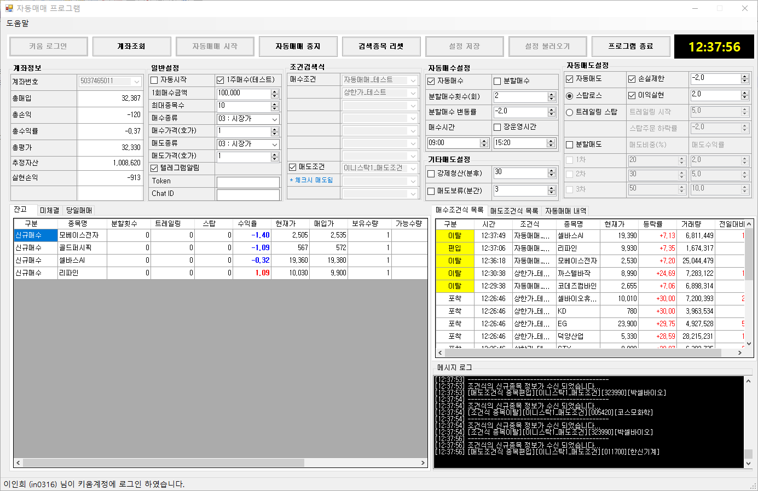
Task: Click the 09:00 start time spinner
Action: 484,143
